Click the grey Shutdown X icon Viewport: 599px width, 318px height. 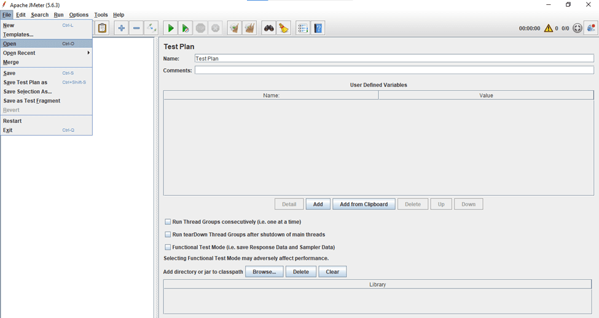[216, 28]
